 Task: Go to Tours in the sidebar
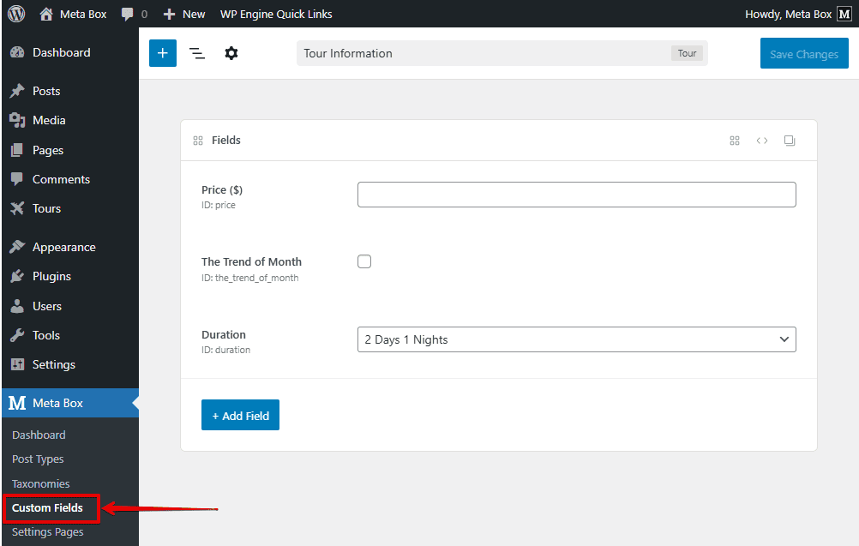pos(46,208)
